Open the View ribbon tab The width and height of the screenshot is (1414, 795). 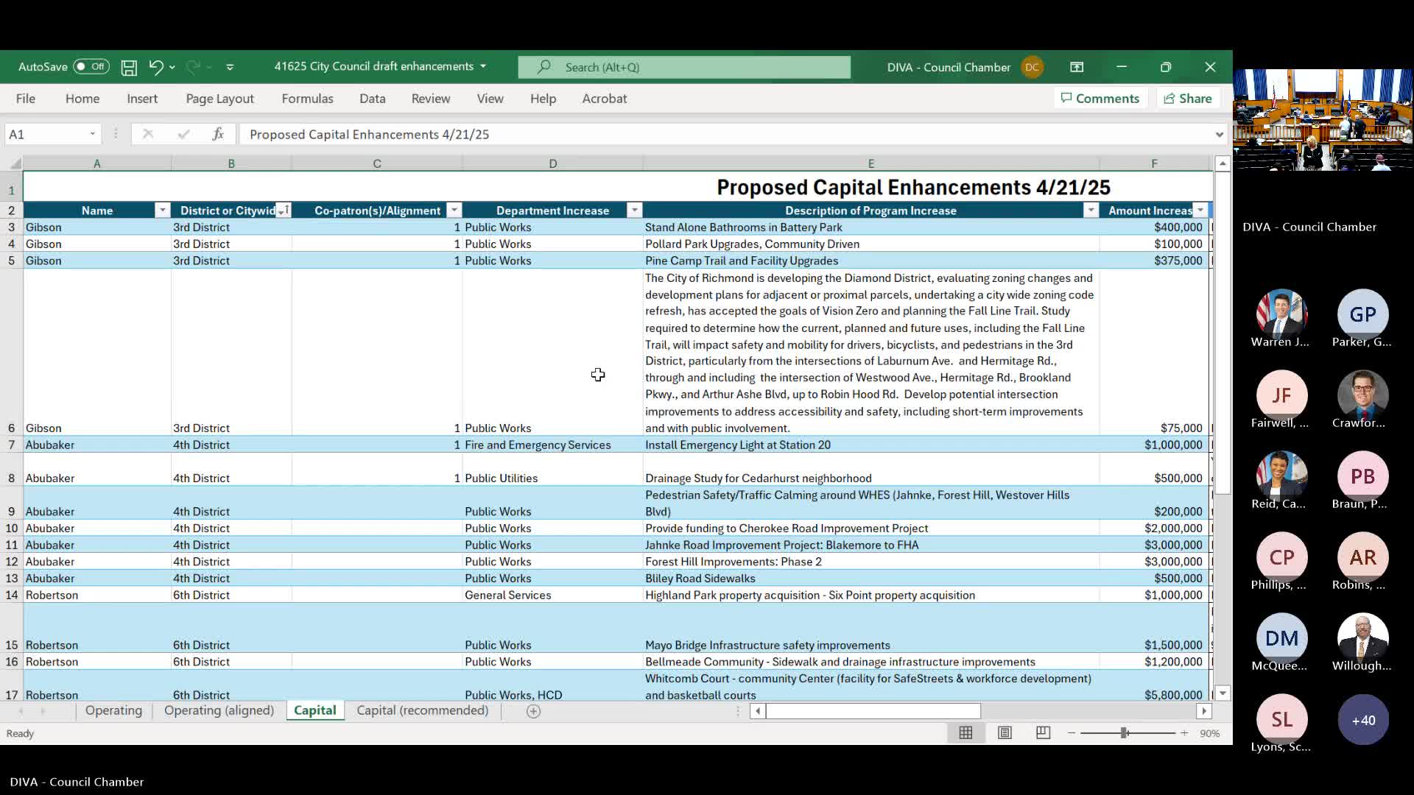[490, 99]
